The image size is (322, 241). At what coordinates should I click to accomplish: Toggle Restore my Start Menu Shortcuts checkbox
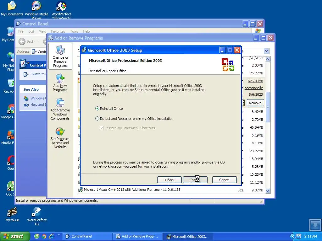[102, 128]
